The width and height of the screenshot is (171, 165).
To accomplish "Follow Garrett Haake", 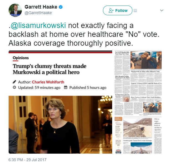I will tap(118, 11).
